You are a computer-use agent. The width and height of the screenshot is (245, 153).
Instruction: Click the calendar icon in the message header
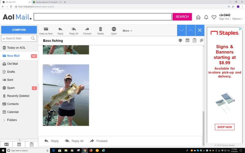tap(187, 40)
